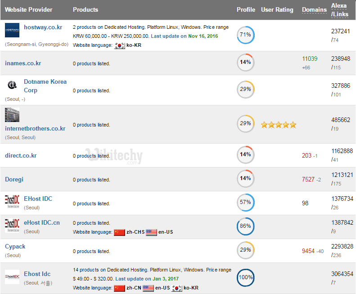Sort by the Alexa /Links column header
The height and width of the screenshot is (294, 356).
(340, 10)
